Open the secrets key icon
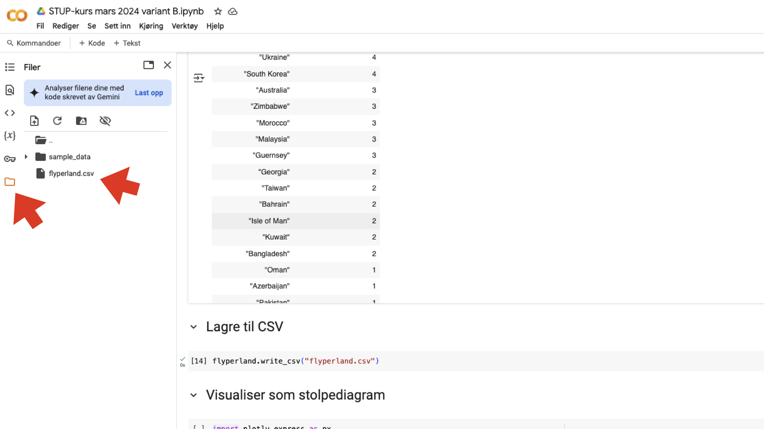The image size is (764, 429). [x=10, y=159]
